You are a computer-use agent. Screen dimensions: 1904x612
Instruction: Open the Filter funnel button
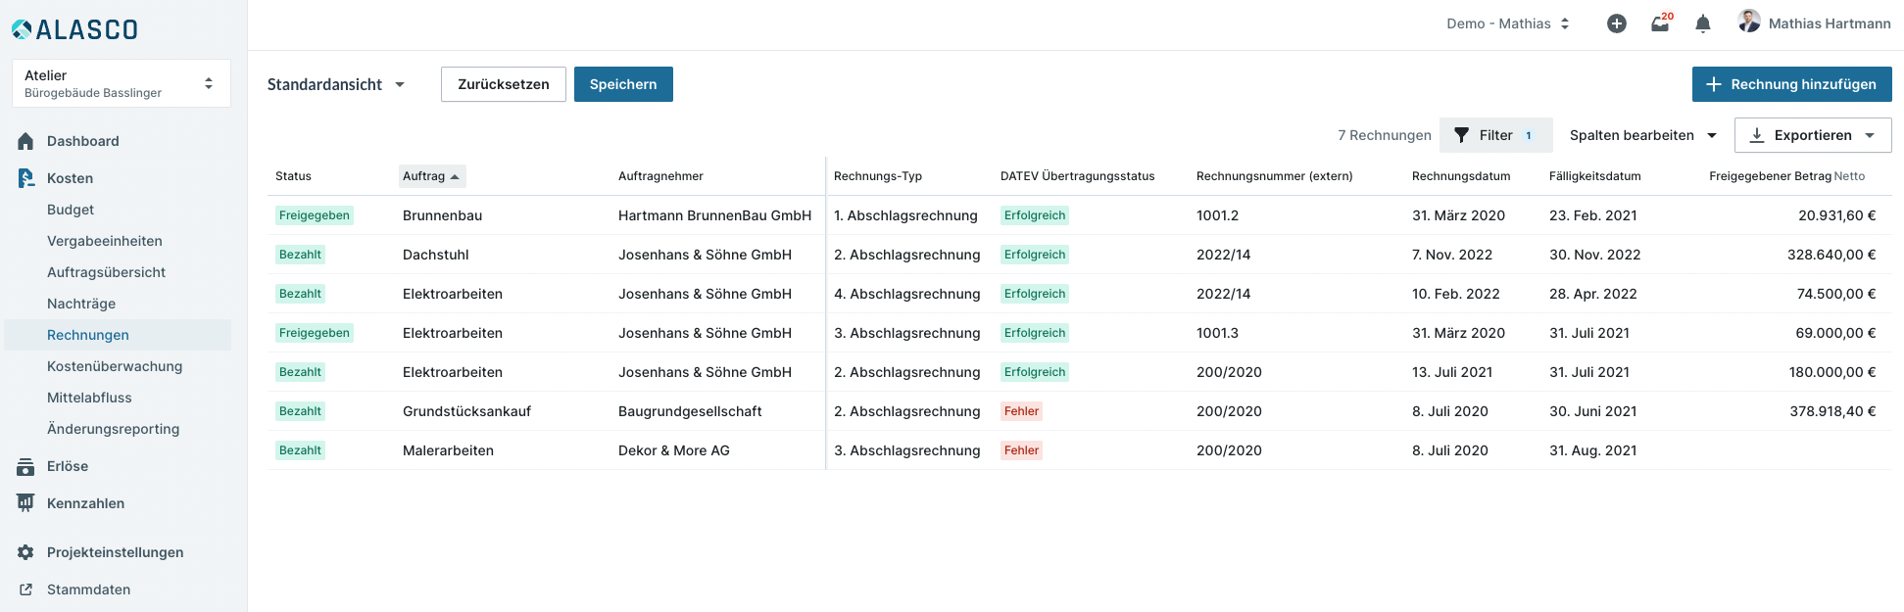[x=1495, y=135]
